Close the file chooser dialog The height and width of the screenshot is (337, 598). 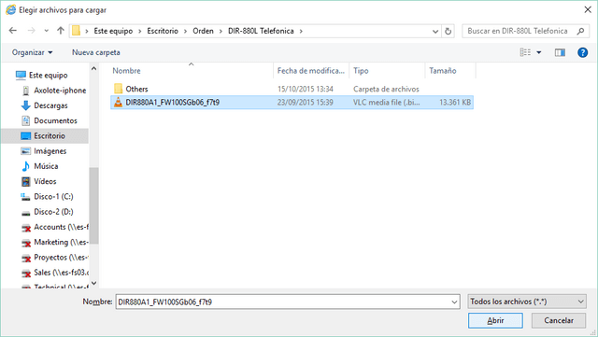[x=588, y=9]
